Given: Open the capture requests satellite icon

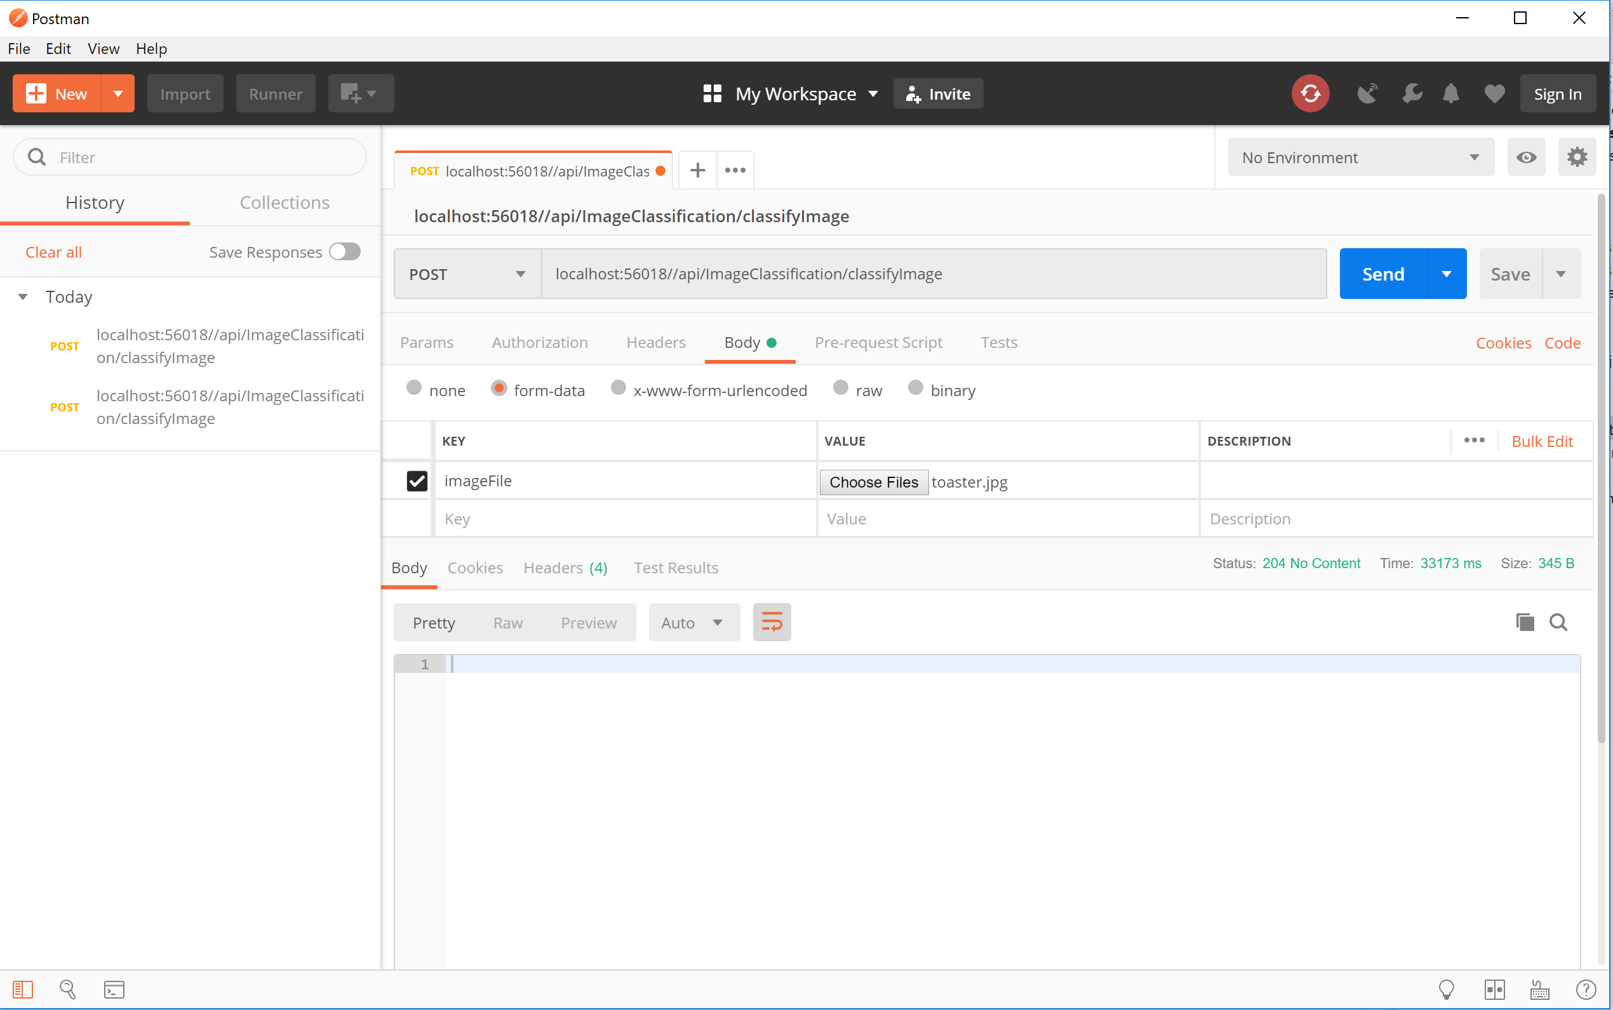Looking at the screenshot, I should coord(1367,93).
